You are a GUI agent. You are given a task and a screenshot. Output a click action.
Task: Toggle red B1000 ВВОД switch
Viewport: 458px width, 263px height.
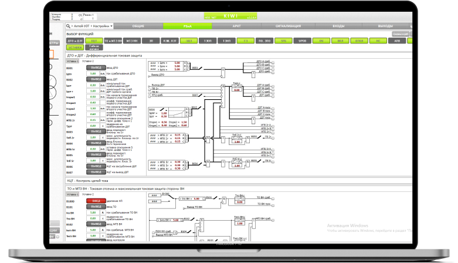[94, 200]
